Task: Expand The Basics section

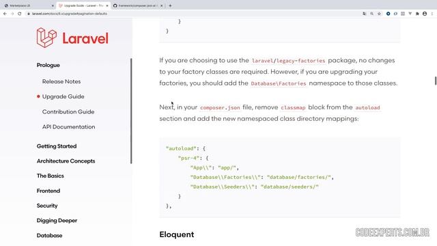Action: tap(50, 176)
